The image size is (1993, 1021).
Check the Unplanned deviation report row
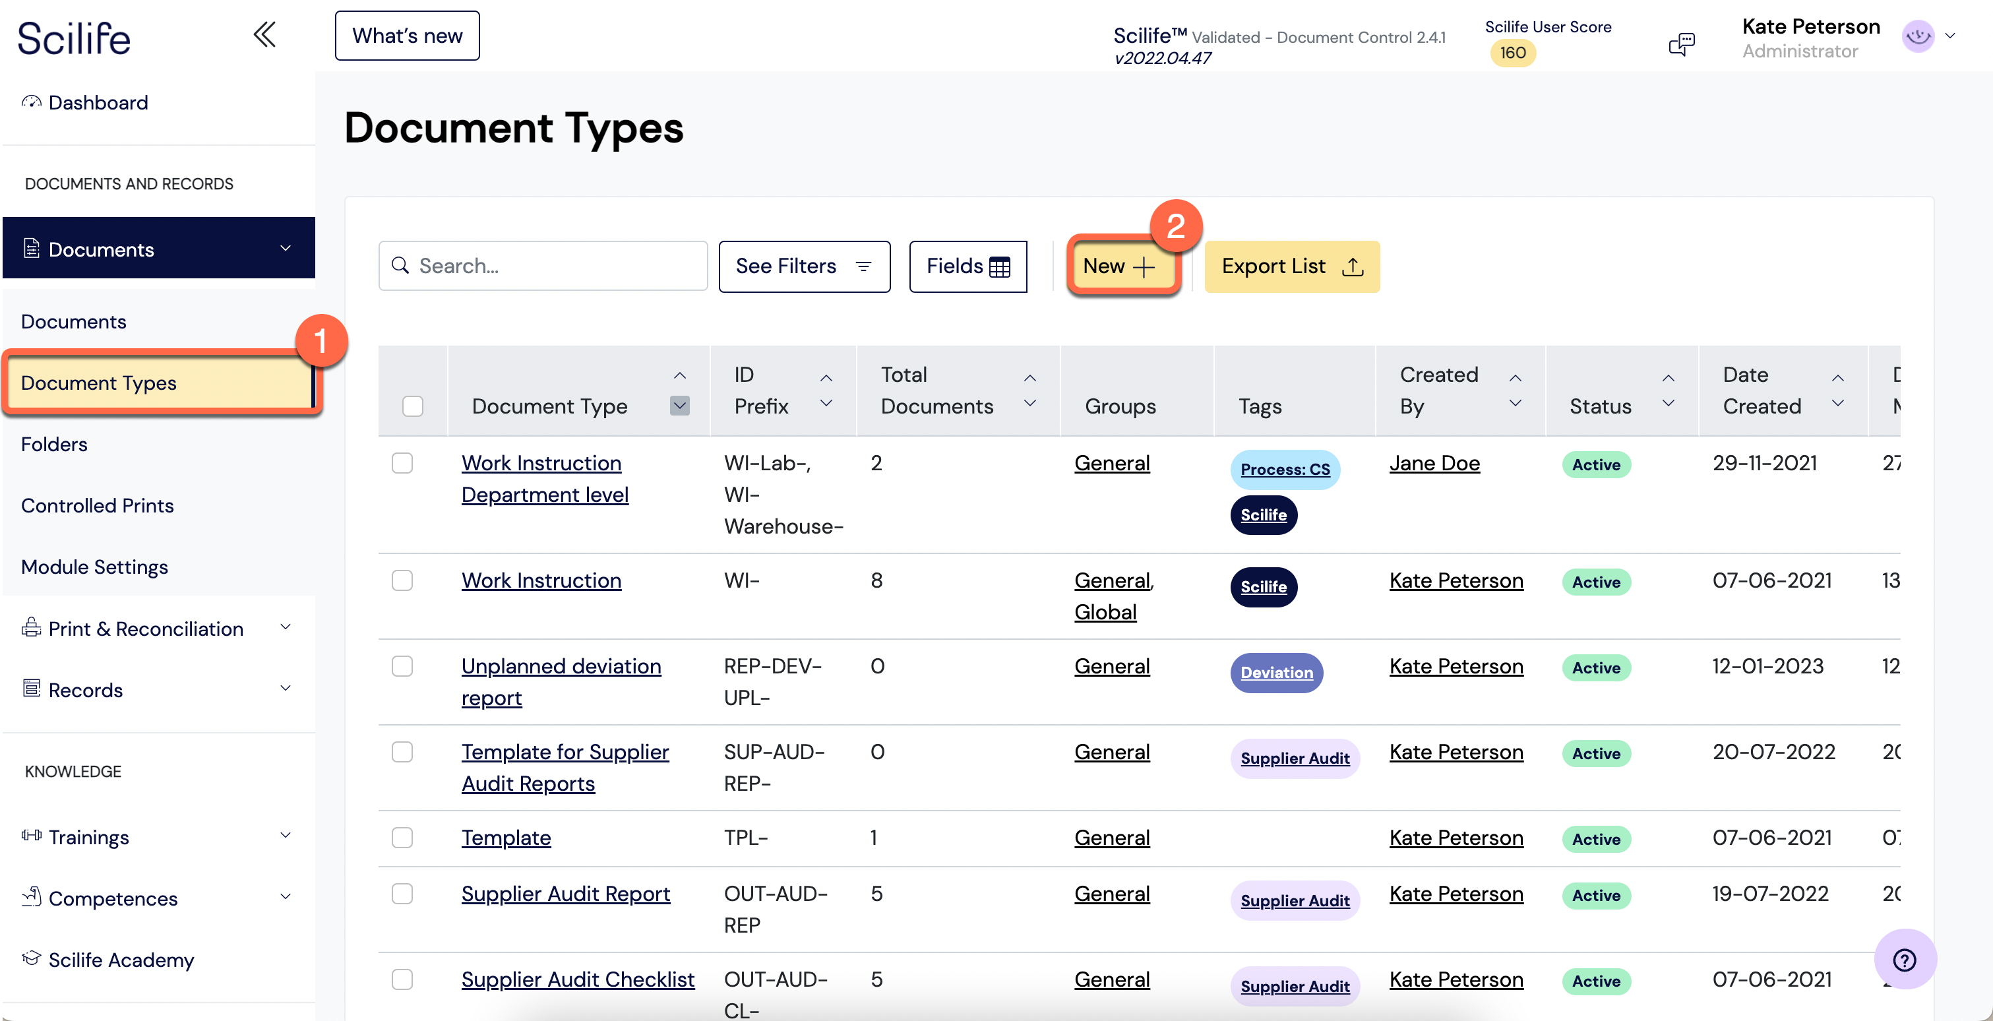coord(402,667)
